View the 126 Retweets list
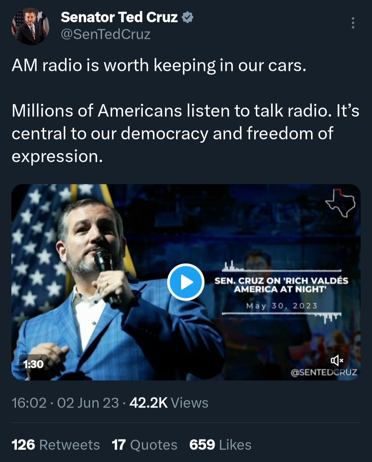The width and height of the screenshot is (372, 462). pyautogui.click(x=56, y=445)
